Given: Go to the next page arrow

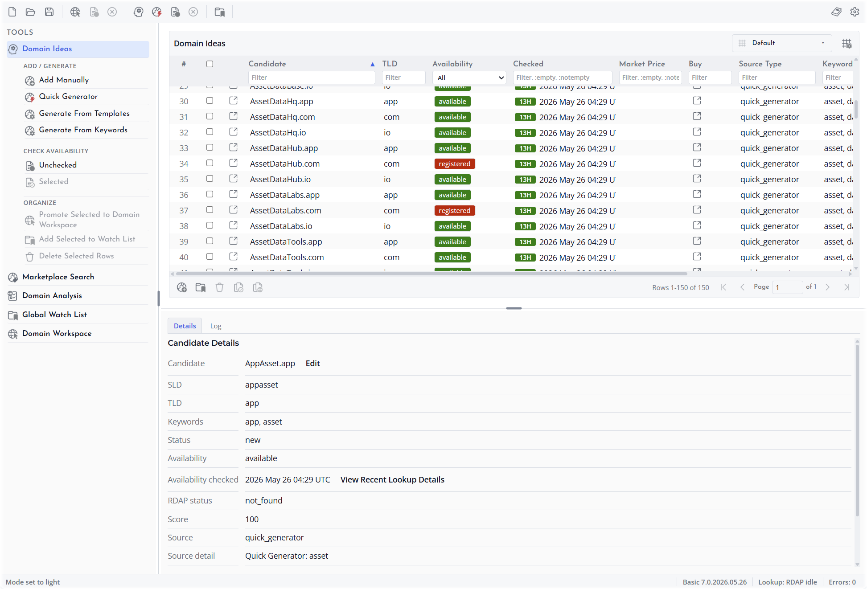Looking at the screenshot, I should 827,287.
